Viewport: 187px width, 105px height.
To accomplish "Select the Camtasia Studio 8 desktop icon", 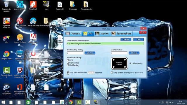I will click(6, 72).
